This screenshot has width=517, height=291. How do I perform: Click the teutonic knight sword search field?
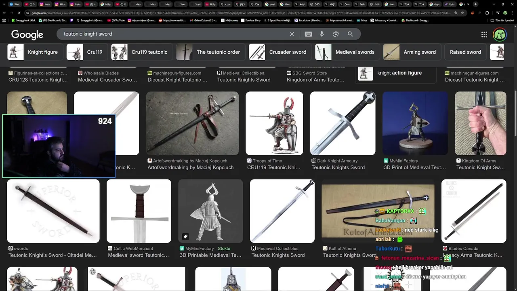(x=174, y=34)
